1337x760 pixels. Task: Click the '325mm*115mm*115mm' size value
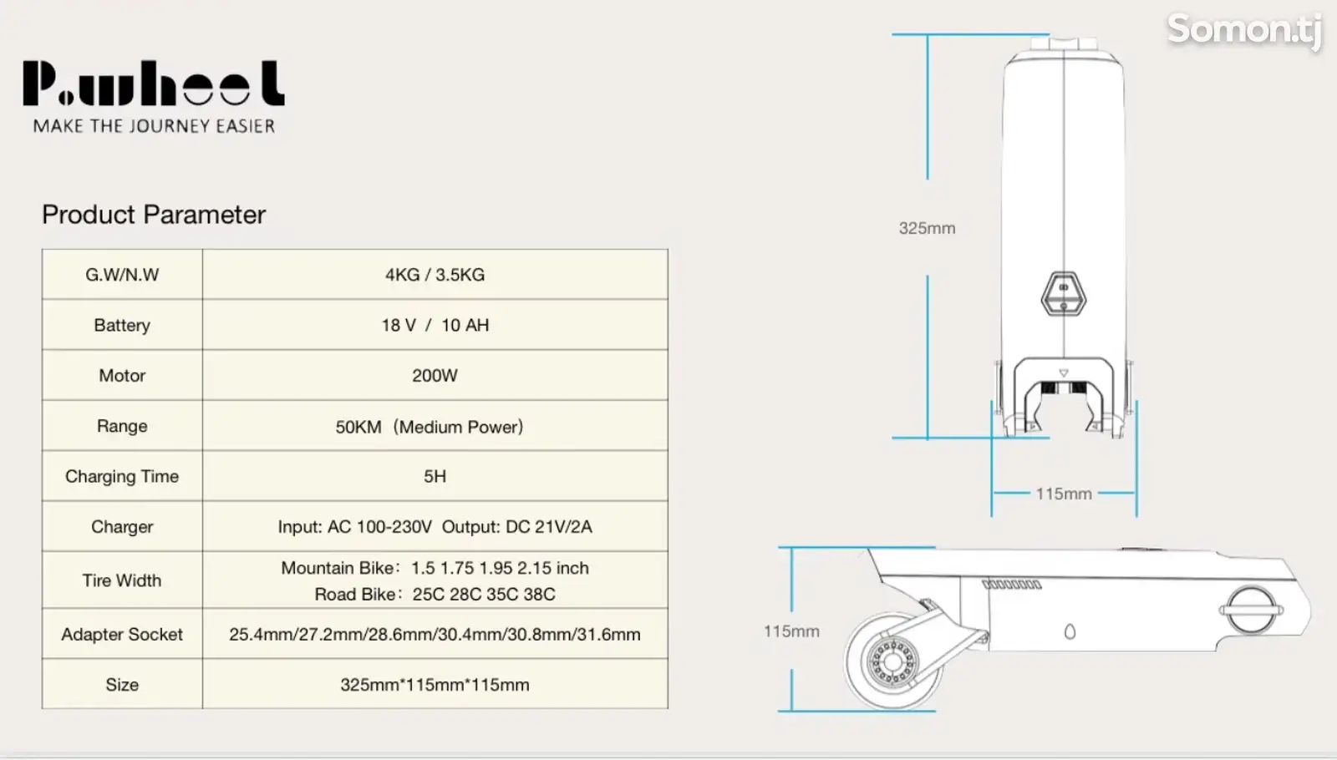pyautogui.click(x=435, y=685)
